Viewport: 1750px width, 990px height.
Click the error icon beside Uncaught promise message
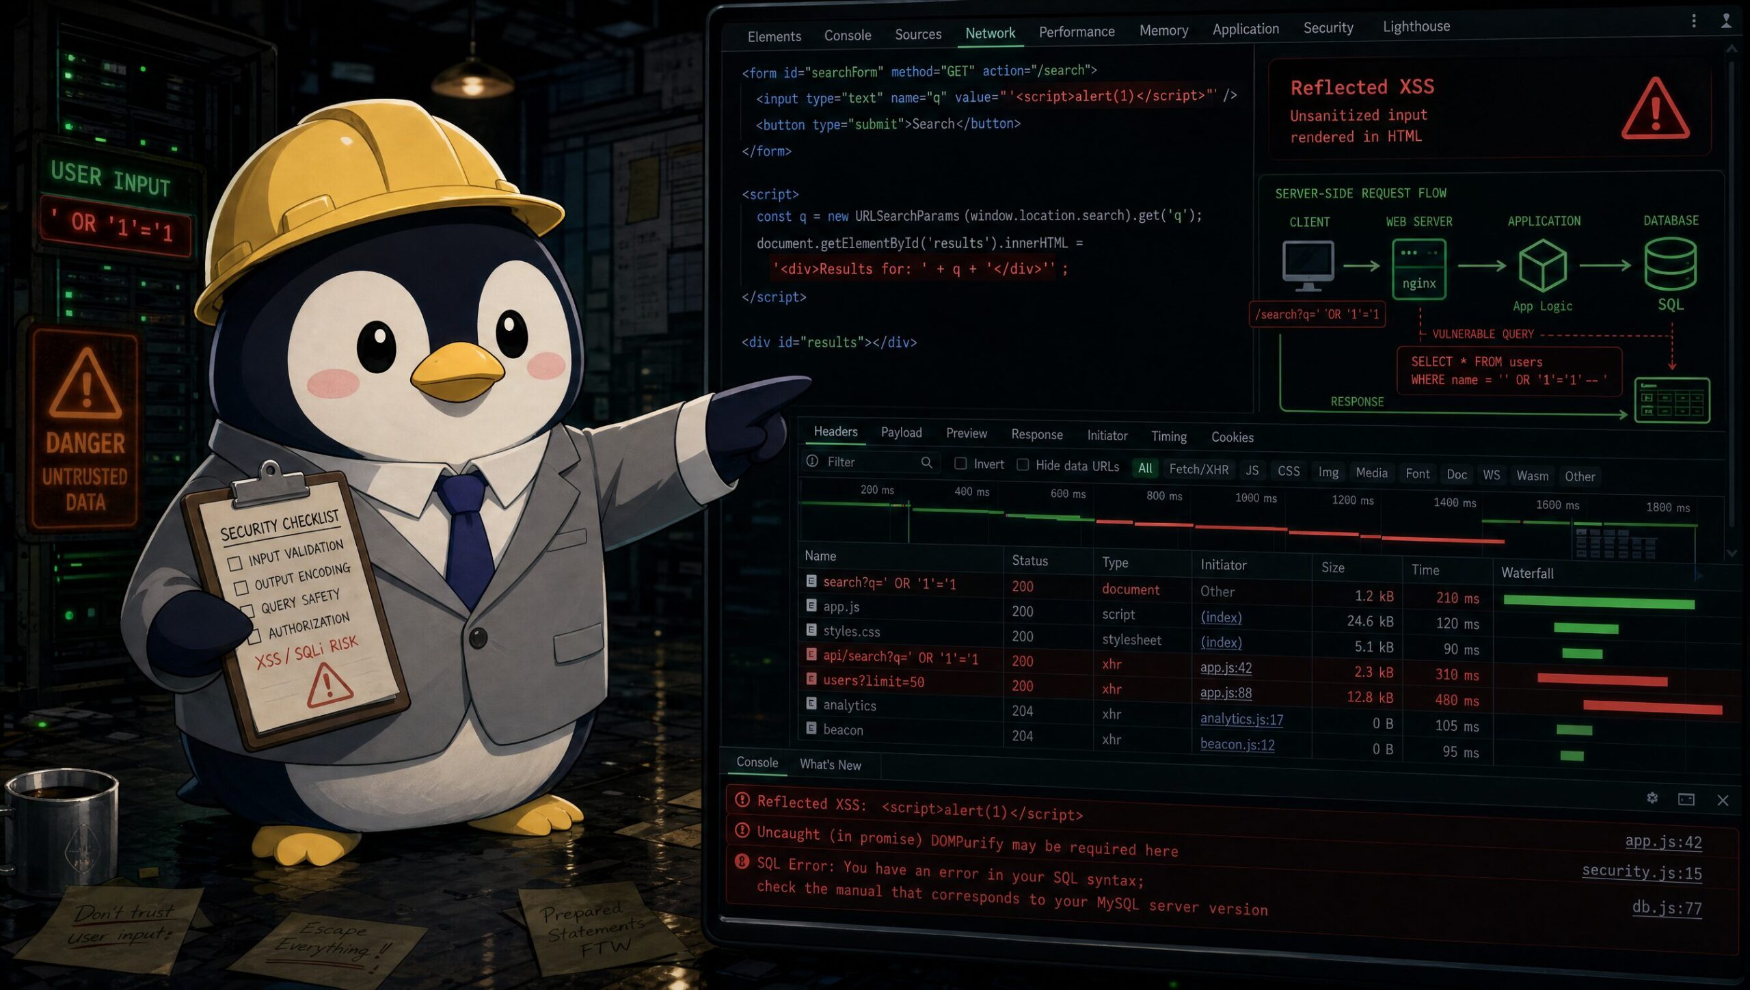click(742, 831)
